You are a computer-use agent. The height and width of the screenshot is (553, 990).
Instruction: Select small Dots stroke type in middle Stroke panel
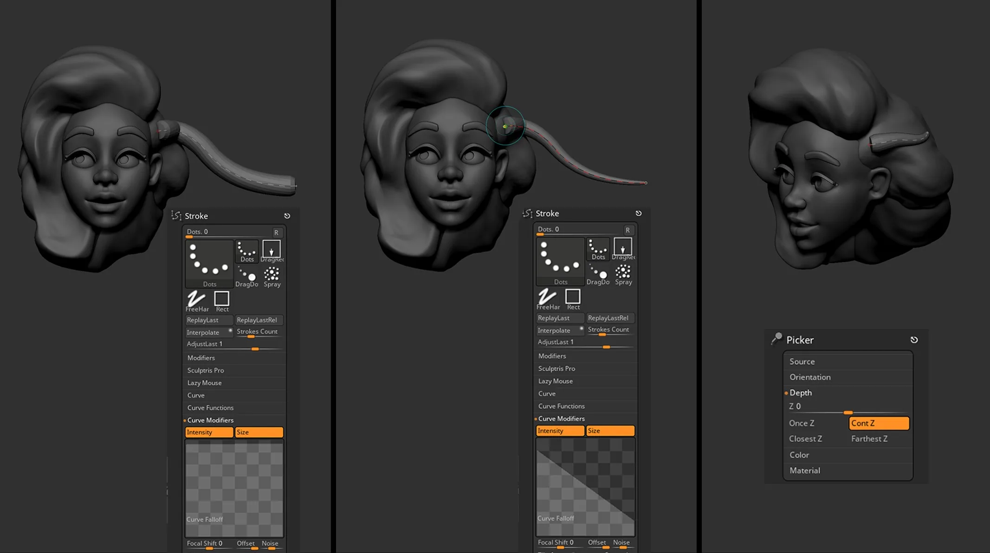point(598,250)
